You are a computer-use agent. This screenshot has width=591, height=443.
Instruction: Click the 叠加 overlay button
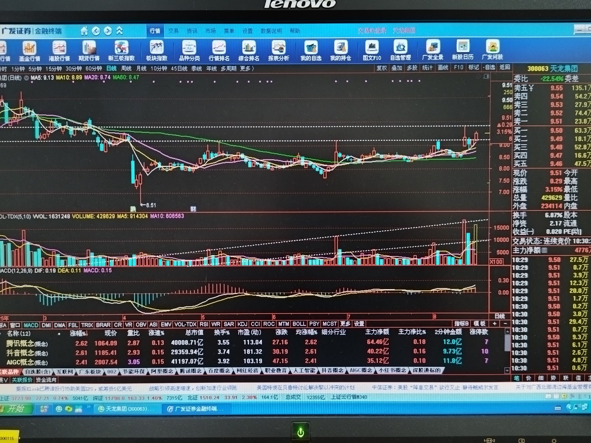[397, 68]
